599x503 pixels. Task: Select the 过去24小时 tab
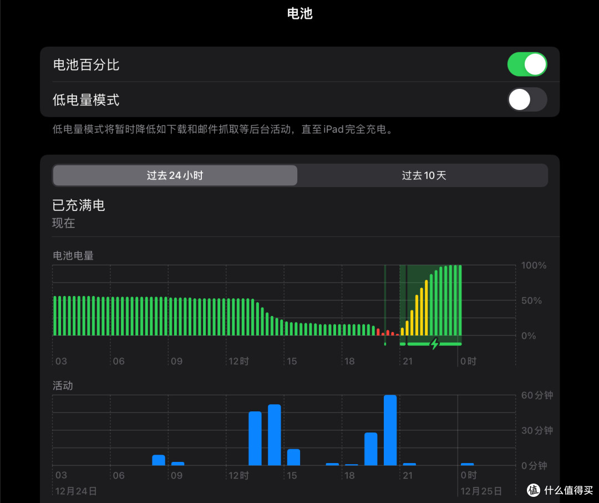(x=175, y=175)
